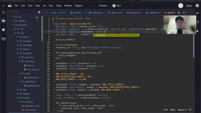Open the search panel magnifier icon
Image resolution: width=201 pixels, height=113 pixels.
pyautogui.click(x=3, y=12)
